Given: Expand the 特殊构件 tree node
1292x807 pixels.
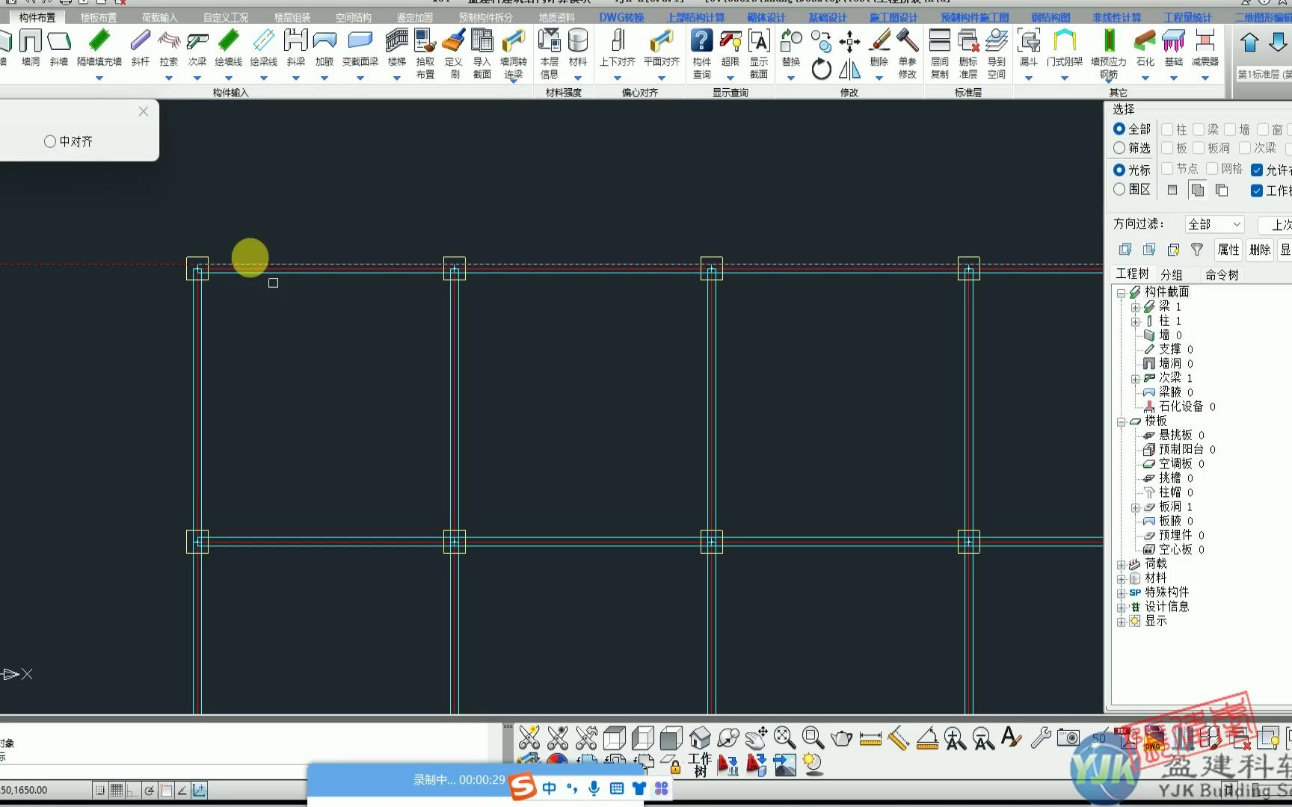Looking at the screenshot, I should (x=1122, y=593).
